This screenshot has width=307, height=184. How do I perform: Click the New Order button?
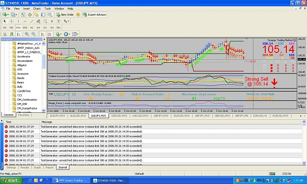pyautogui.click(x=65, y=15)
